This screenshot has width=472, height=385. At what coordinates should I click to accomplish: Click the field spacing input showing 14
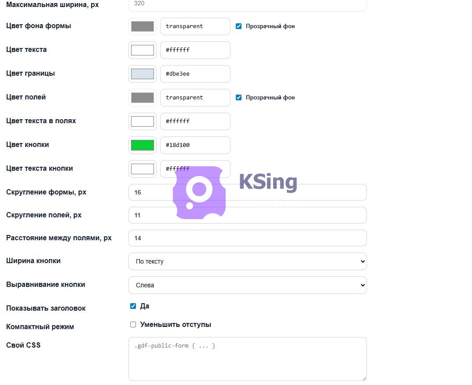(x=248, y=238)
